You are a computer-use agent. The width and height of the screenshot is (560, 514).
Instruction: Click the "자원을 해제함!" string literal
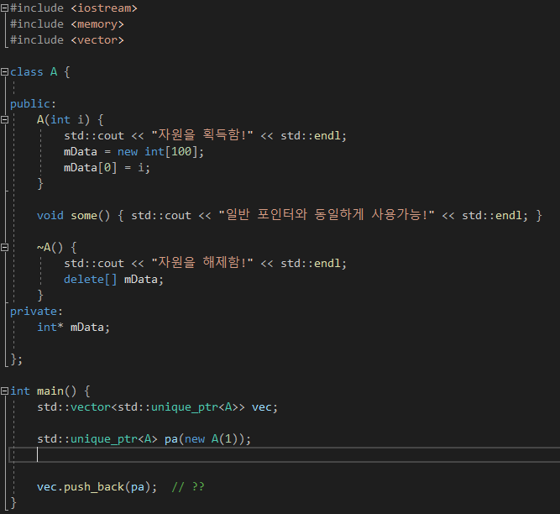pyautogui.click(x=202, y=263)
